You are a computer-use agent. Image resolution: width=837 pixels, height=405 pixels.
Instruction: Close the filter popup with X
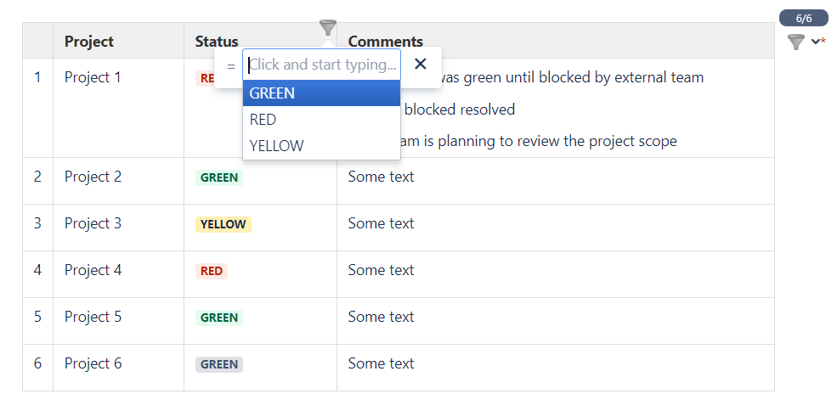(x=421, y=64)
